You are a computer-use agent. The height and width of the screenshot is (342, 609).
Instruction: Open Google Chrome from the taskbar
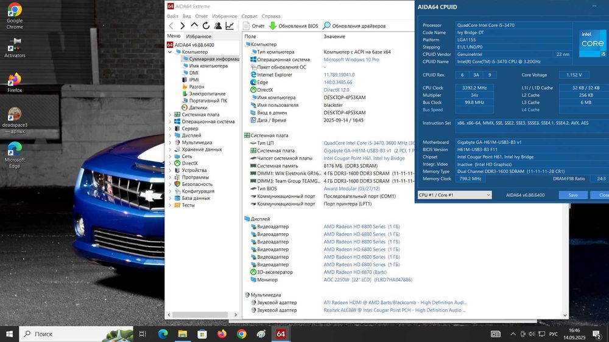click(242, 334)
